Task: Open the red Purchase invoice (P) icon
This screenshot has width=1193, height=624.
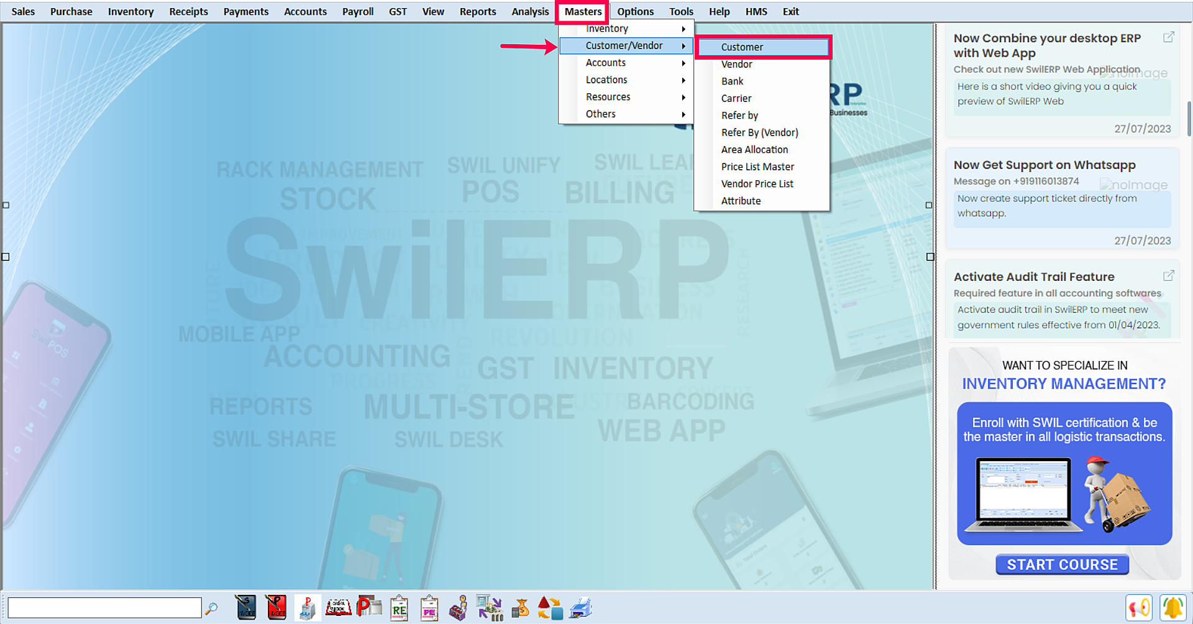Action: 276,608
